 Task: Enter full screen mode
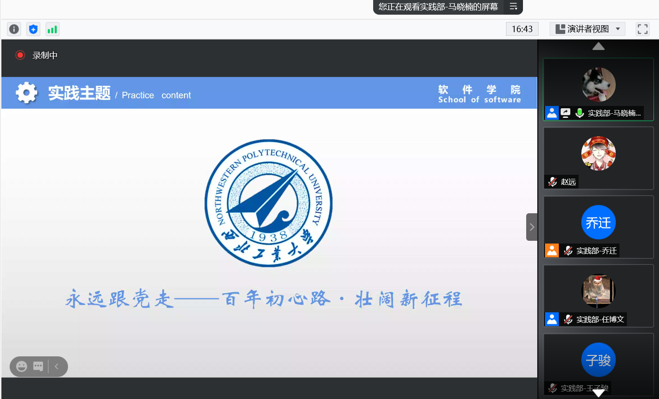(642, 29)
